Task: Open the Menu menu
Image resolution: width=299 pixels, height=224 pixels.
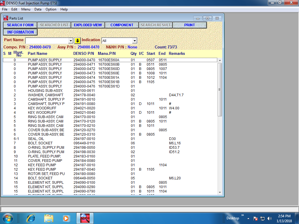Action: point(26,9)
